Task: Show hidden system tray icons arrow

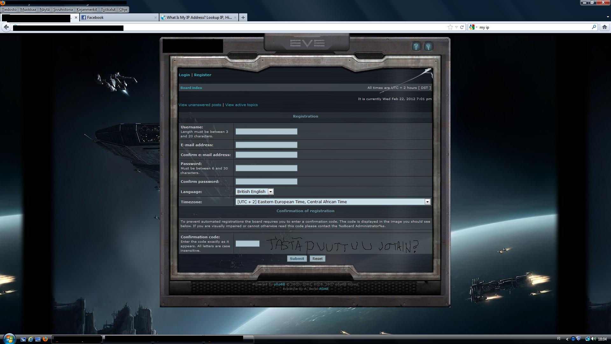Action: tap(567, 339)
